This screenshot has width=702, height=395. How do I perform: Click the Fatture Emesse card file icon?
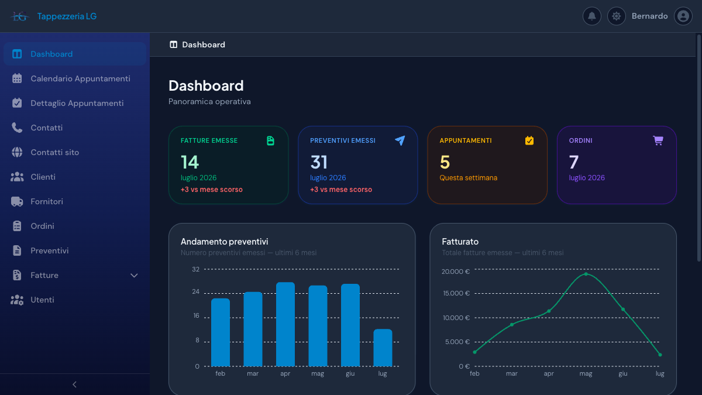tap(271, 140)
